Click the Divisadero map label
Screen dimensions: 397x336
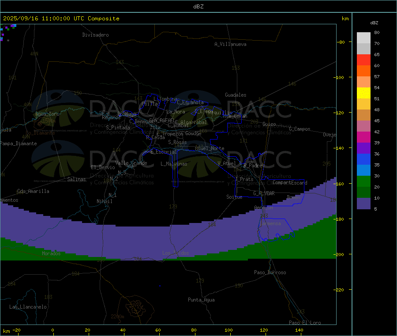tap(95, 35)
